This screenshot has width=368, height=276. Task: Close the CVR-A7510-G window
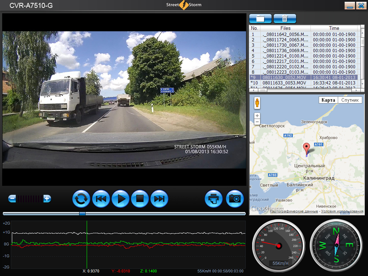pyautogui.click(x=361, y=5)
